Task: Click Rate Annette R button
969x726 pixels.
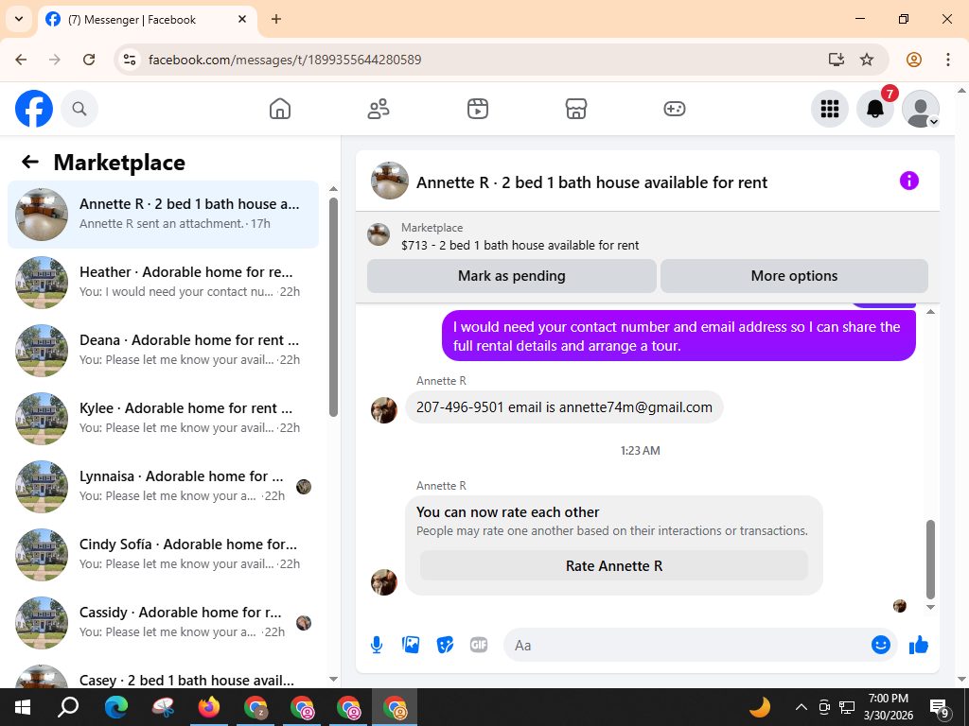Action: pyautogui.click(x=613, y=565)
